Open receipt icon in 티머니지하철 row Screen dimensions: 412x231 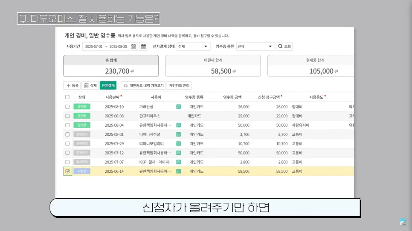179,134
